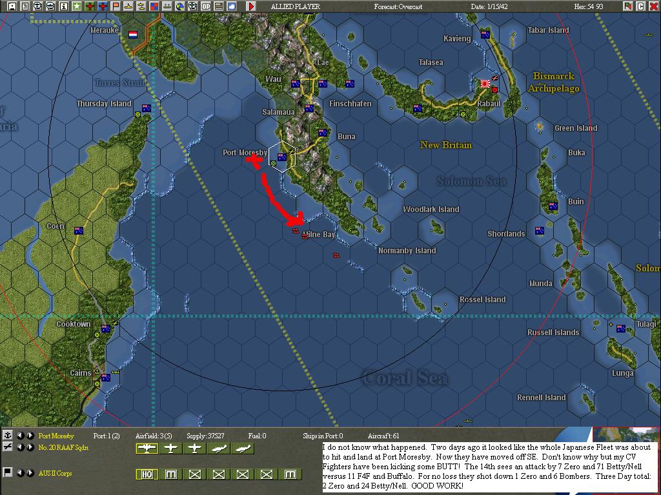Open the report document toolbar icon
The image size is (661, 495).
tap(25, 6)
